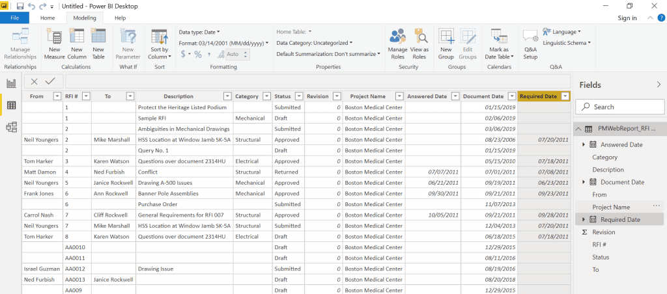Create a New Column
Screen dimensions: 667x294
(77, 44)
